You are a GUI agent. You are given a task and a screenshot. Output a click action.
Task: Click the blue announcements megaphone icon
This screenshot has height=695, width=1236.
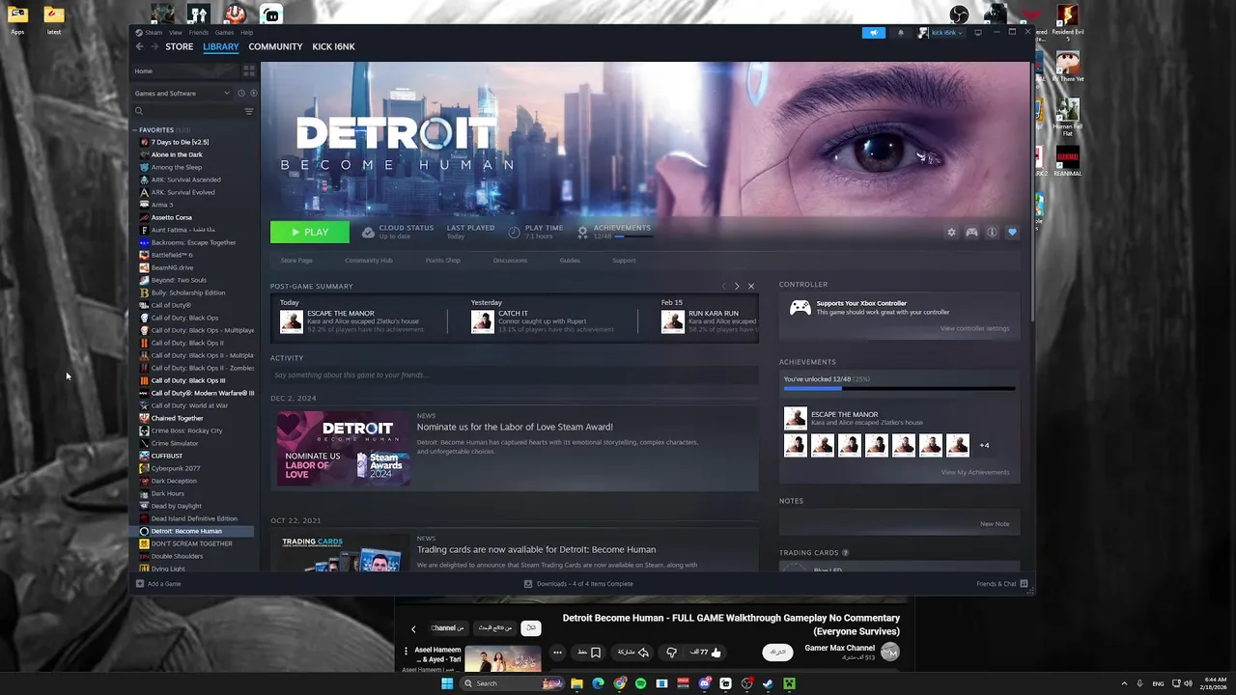click(x=873, y=32)
